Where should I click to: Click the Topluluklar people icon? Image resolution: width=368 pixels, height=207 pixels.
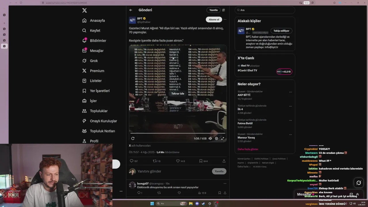[x=84, y=111]
